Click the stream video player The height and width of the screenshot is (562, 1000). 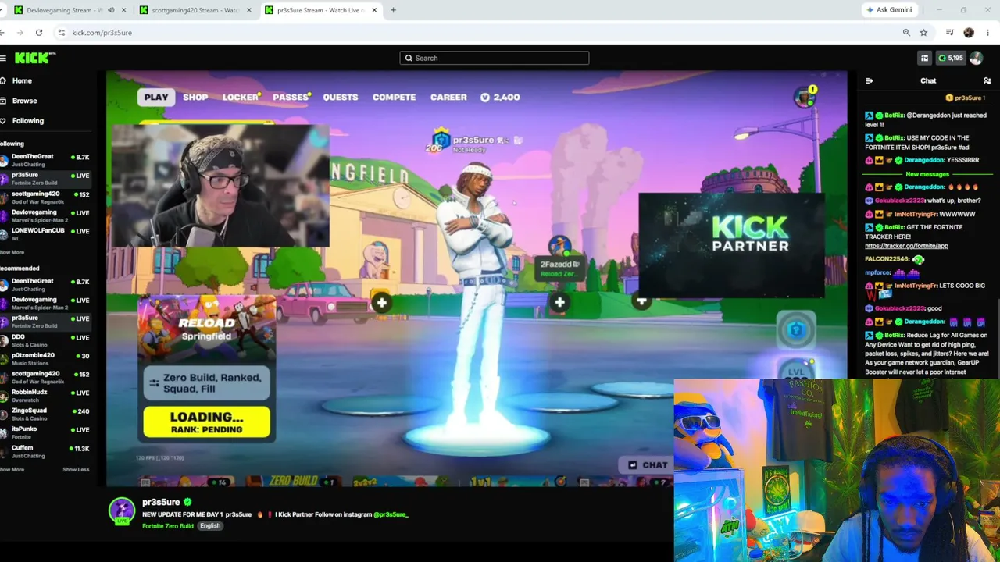[477, 279]
